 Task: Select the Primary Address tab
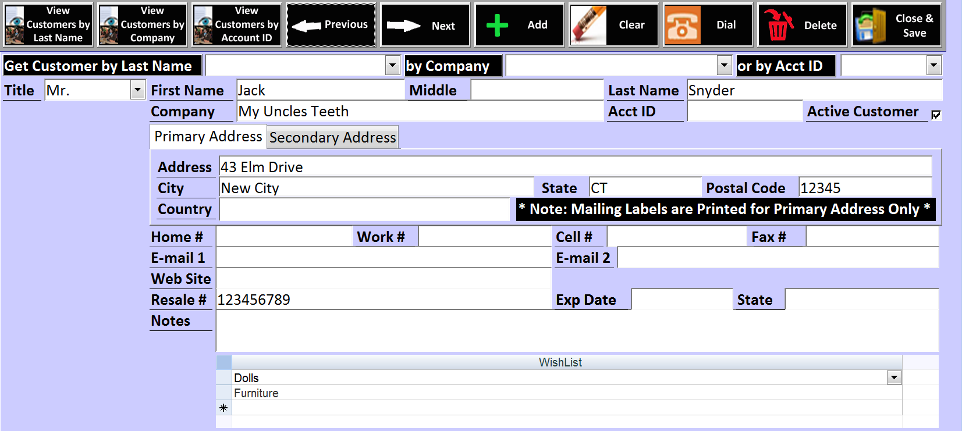click(x=208, y=137)
